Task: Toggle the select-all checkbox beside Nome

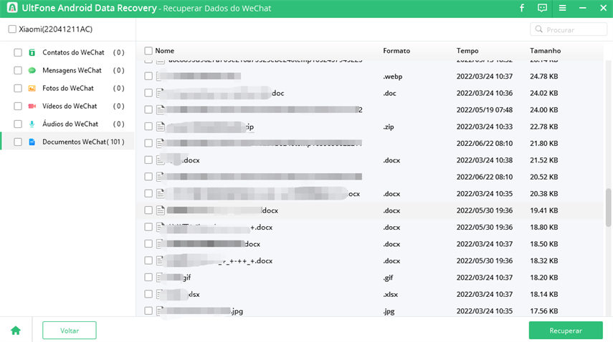Action: click(148, 51)
